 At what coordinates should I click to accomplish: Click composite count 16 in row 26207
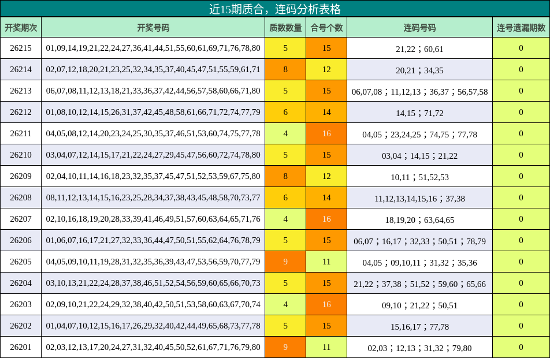point(326,219)
